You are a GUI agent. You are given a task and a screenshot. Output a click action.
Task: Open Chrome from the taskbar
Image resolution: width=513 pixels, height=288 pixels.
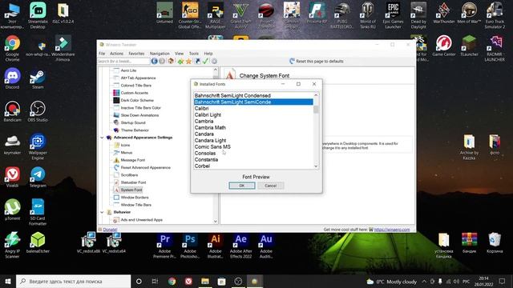(x=172, y=281)
